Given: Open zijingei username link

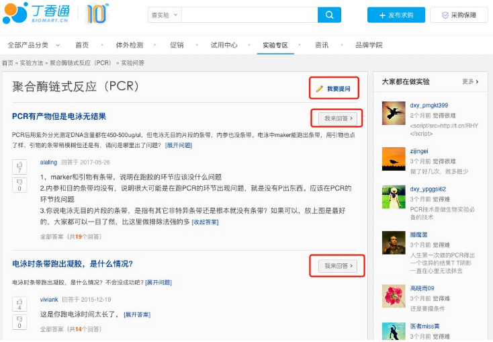Looking at the screenshot, I should tap(419, 151).
